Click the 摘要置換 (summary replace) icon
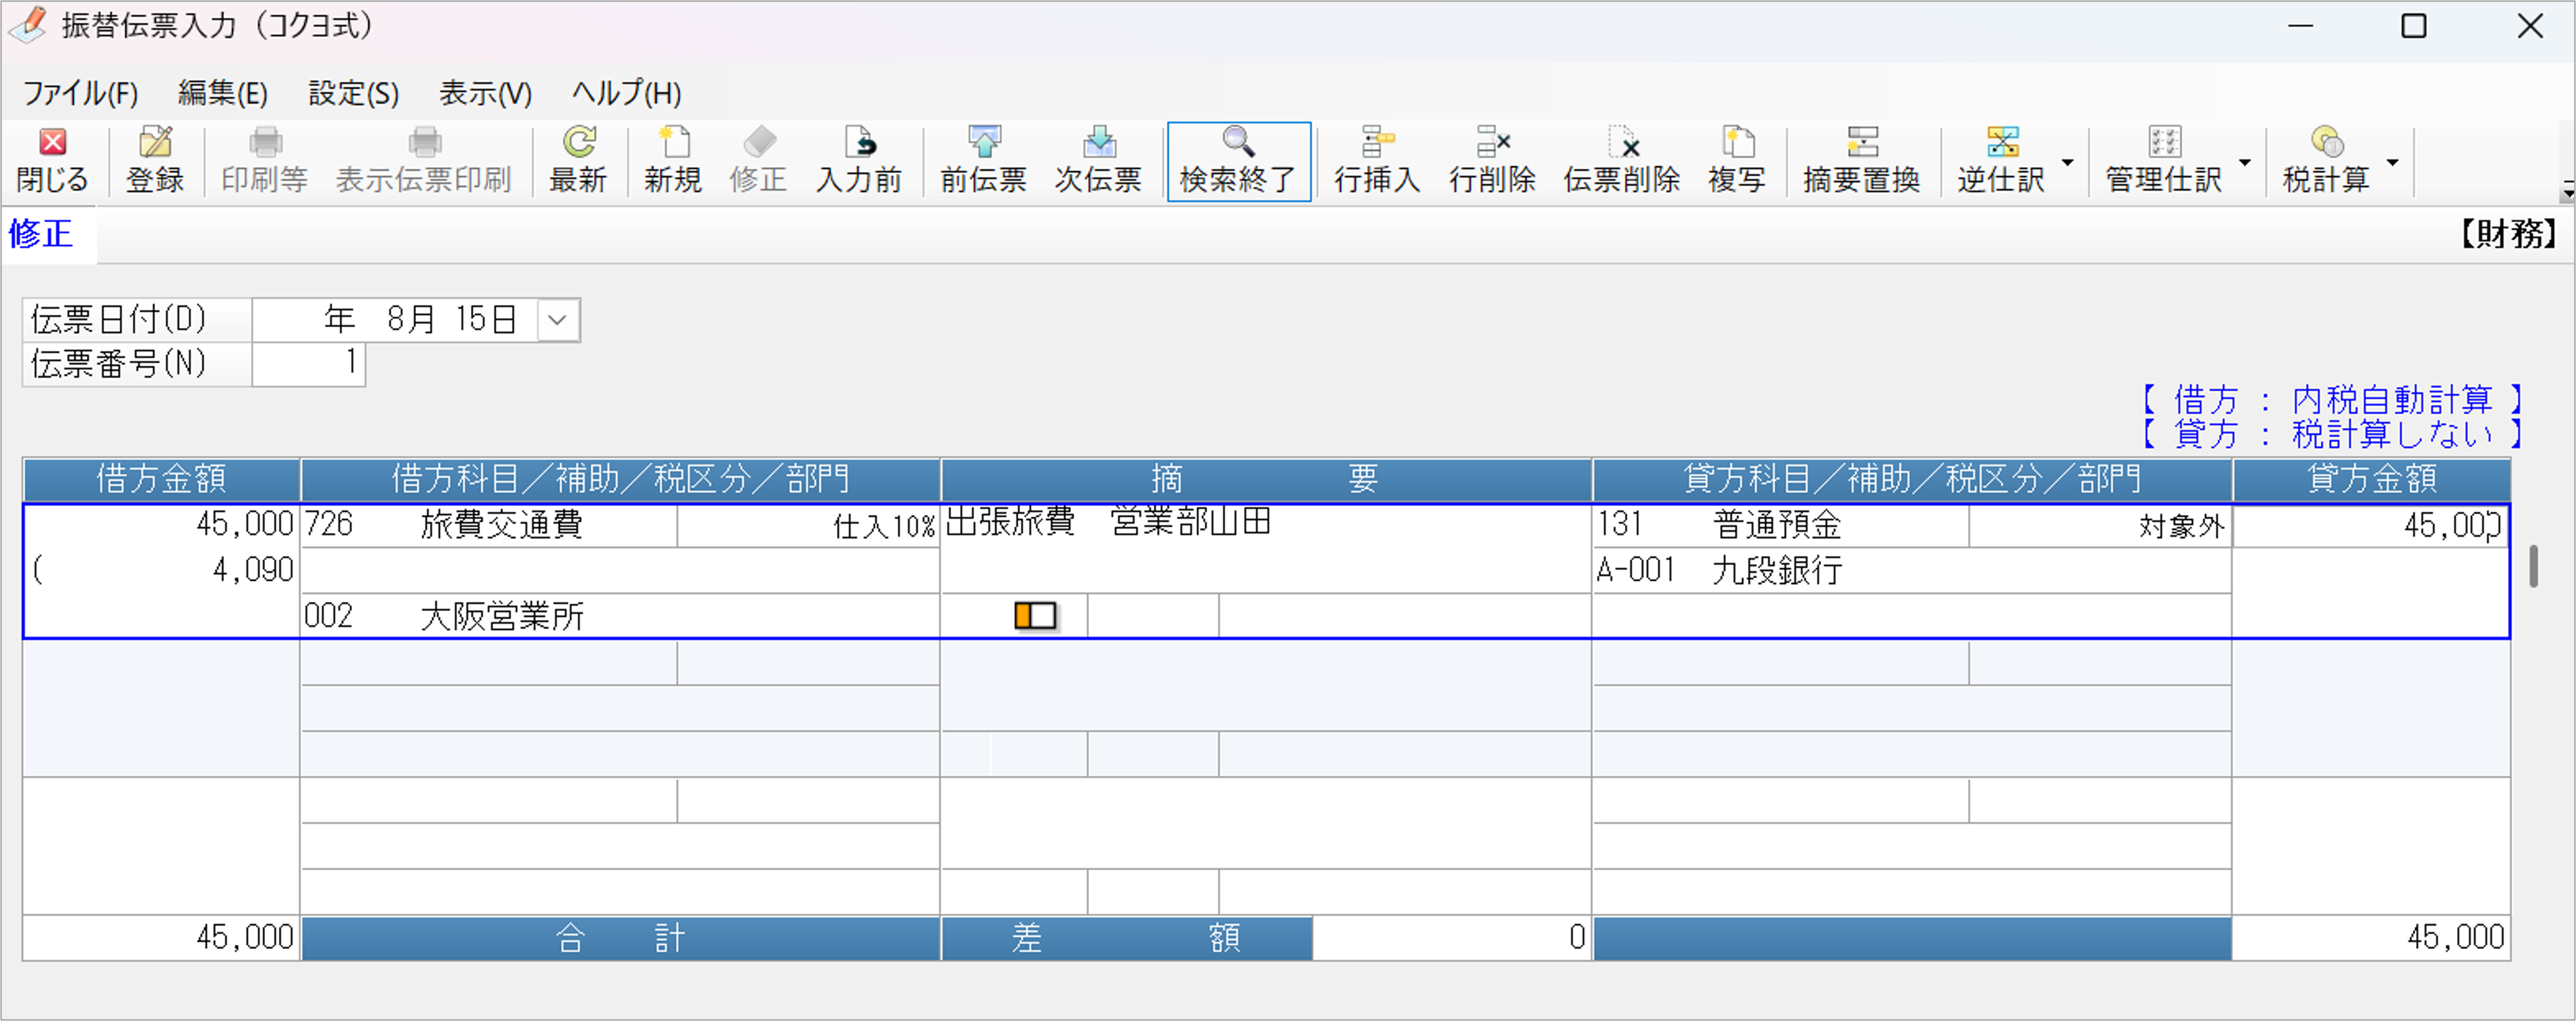The height and width of the screenshot is (1021, 2576). point(1862,160)
